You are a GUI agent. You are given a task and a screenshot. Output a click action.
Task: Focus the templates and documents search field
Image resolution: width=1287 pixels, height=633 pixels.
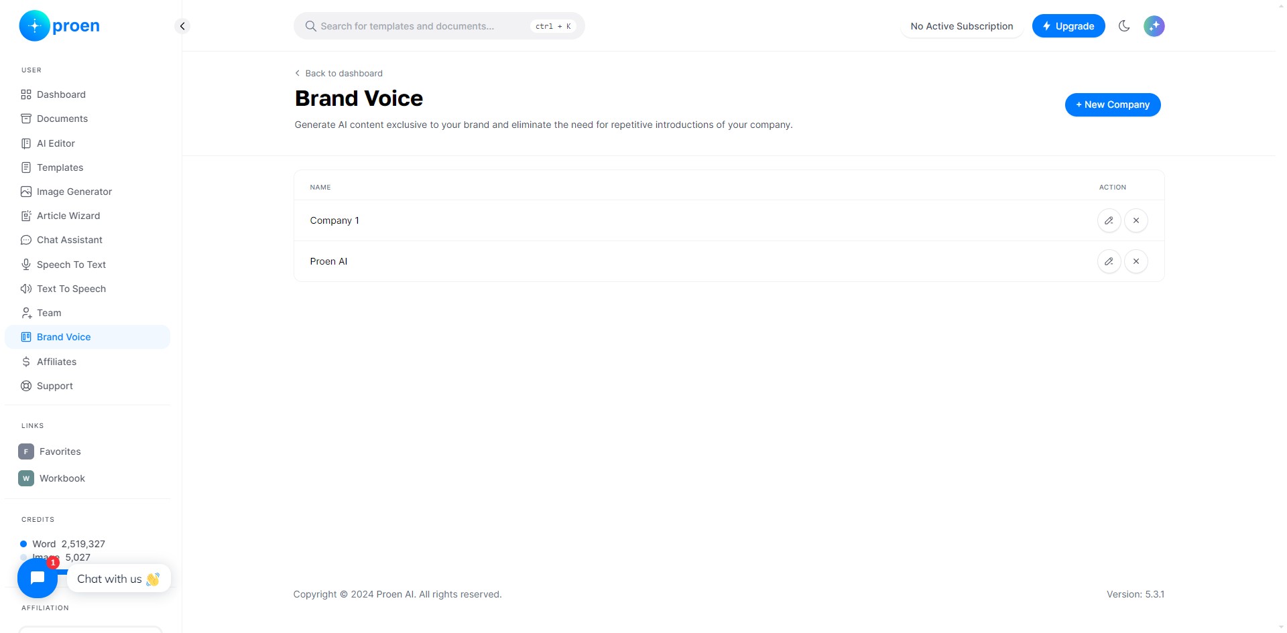click(439, 26)
